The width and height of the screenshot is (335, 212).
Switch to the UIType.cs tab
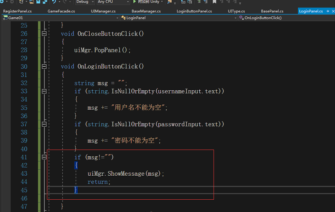pyautogui.click(x=236, y=11)
